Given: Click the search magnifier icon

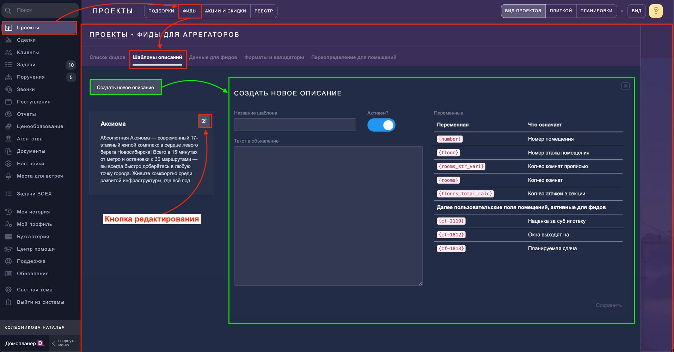Looking at the screenshot, I should click(8, 11).
